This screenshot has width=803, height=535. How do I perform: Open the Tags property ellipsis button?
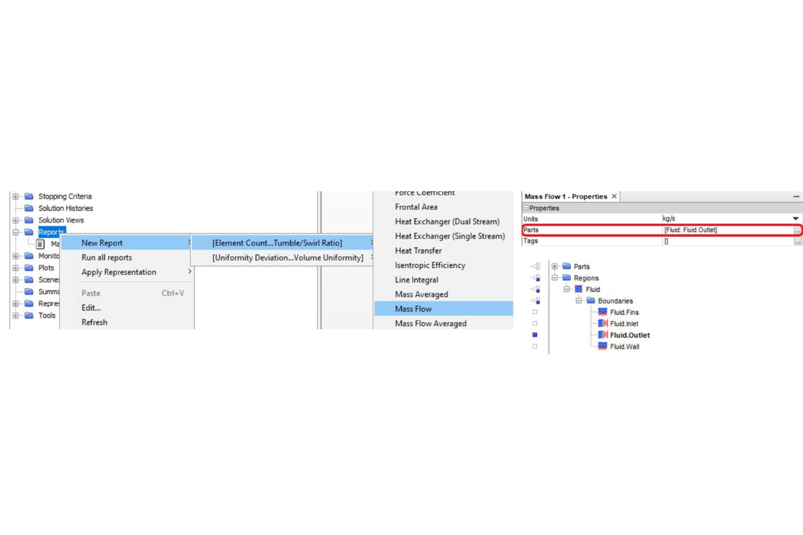[797, 241]
